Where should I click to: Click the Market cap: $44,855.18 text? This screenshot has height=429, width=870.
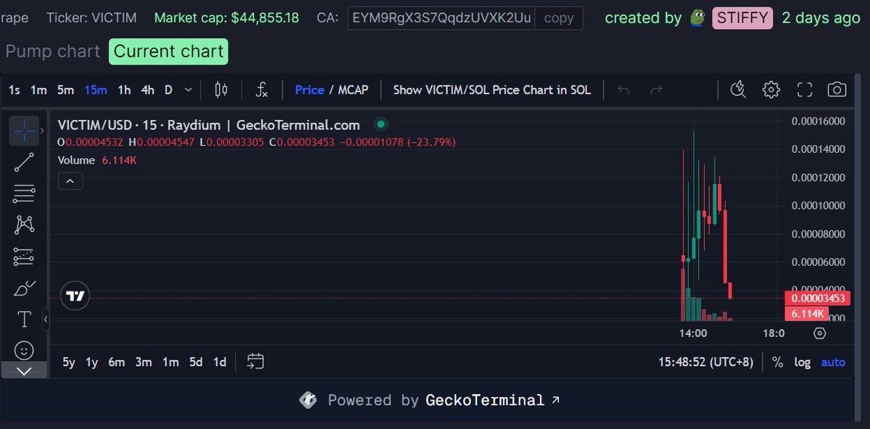226,17
